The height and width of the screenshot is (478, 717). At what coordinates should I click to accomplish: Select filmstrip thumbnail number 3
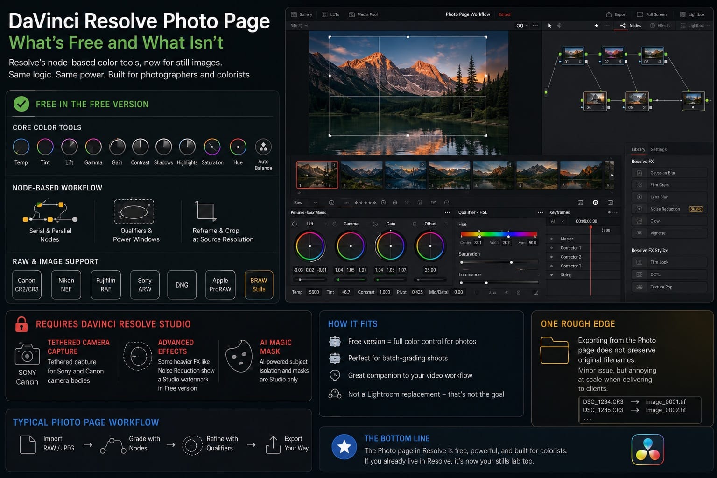[406, 175]
